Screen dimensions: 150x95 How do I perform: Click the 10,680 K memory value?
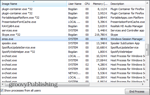[102, 47]
